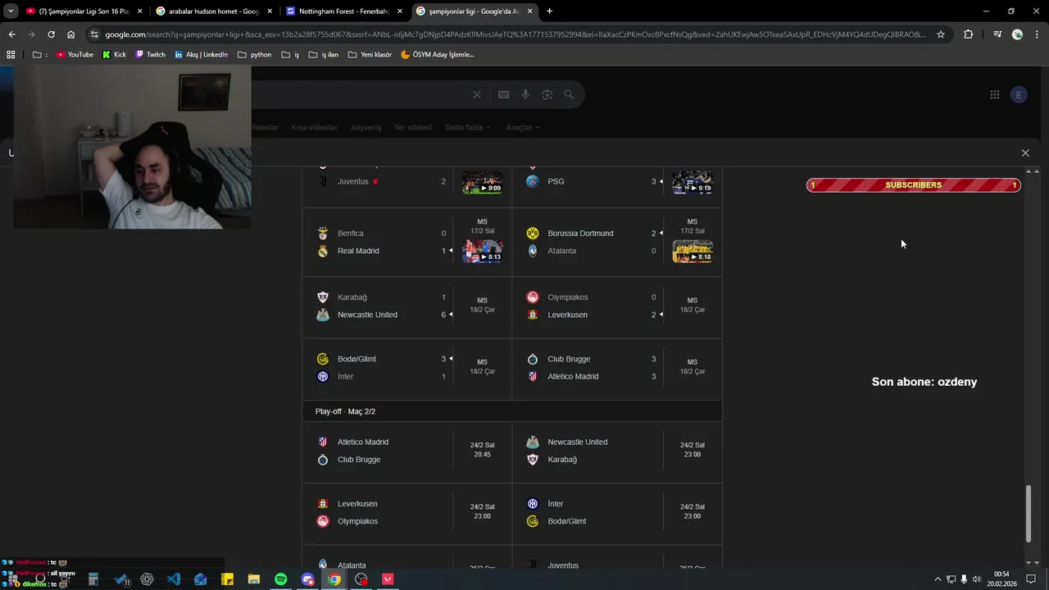Start voice search with microphone icon

525,94
